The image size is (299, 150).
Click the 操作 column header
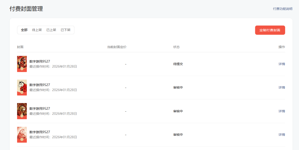[282, 47]
